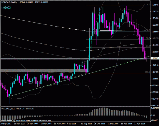
Task: Select the 0.89720 price axis label
Action: point(155,106)
